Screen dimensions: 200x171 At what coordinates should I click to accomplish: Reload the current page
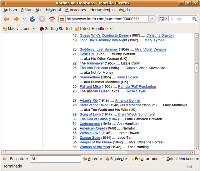(32, 19)
